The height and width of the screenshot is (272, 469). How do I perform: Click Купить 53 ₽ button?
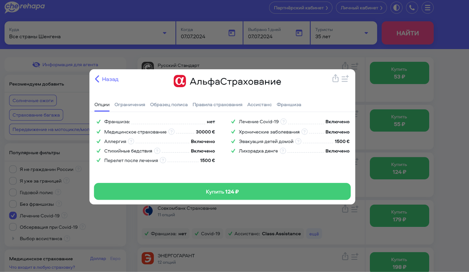399,73
